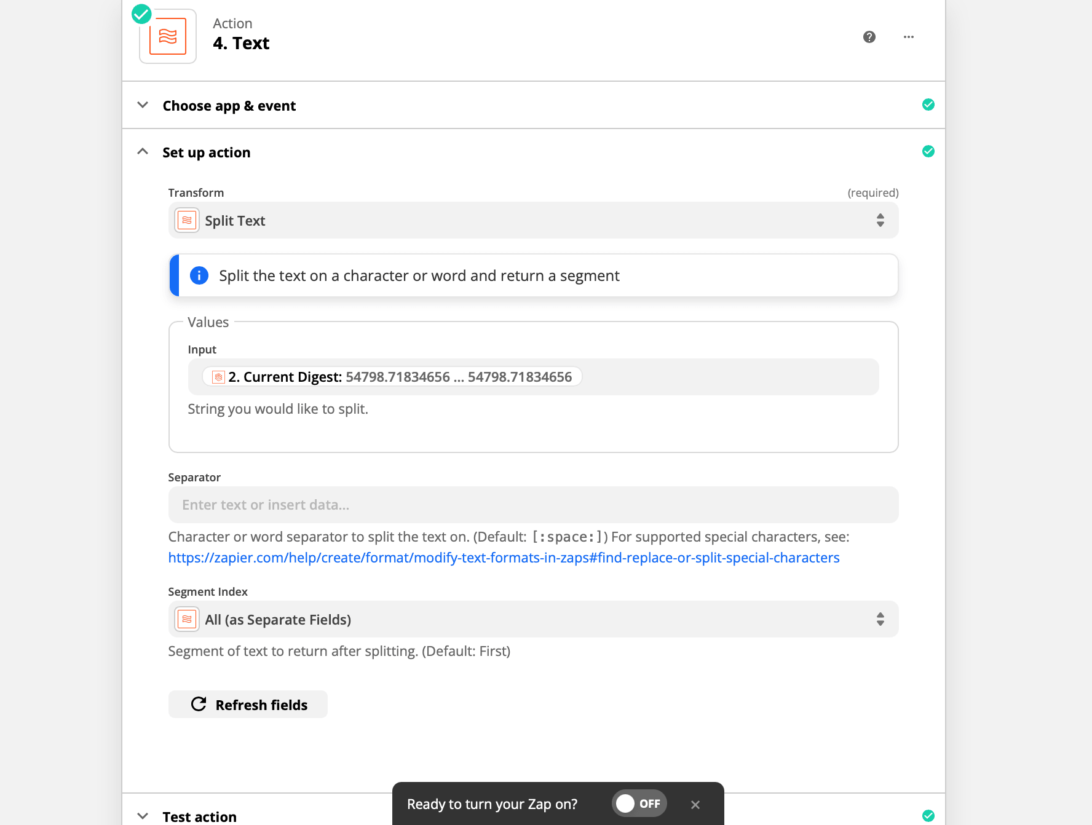
Task: Open the Transform dropdown showing Split Text
Action: pyautogui.click(x=532, y=221)
